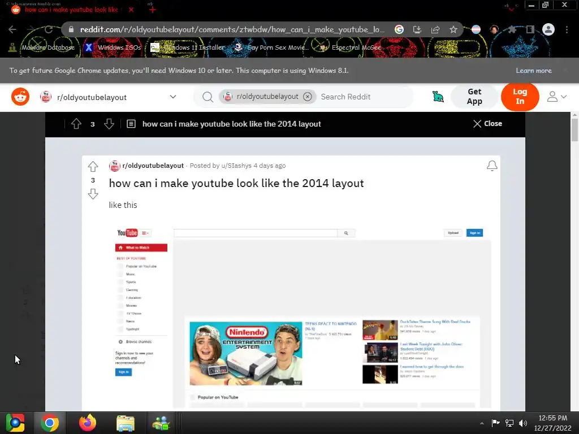The width and height of the screenshot is (579, 434).
Task: Click the address bar URL
Action: [x=232, y=29]
